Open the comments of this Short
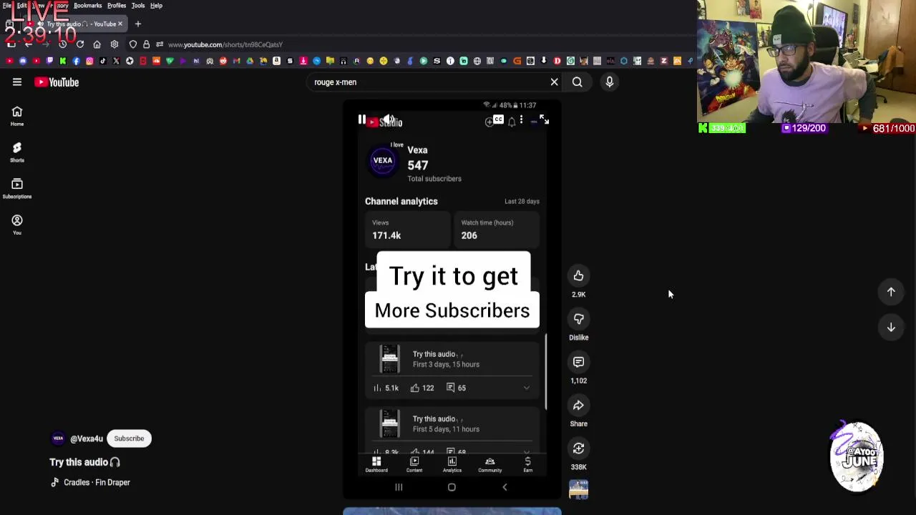 click(578, 362)
